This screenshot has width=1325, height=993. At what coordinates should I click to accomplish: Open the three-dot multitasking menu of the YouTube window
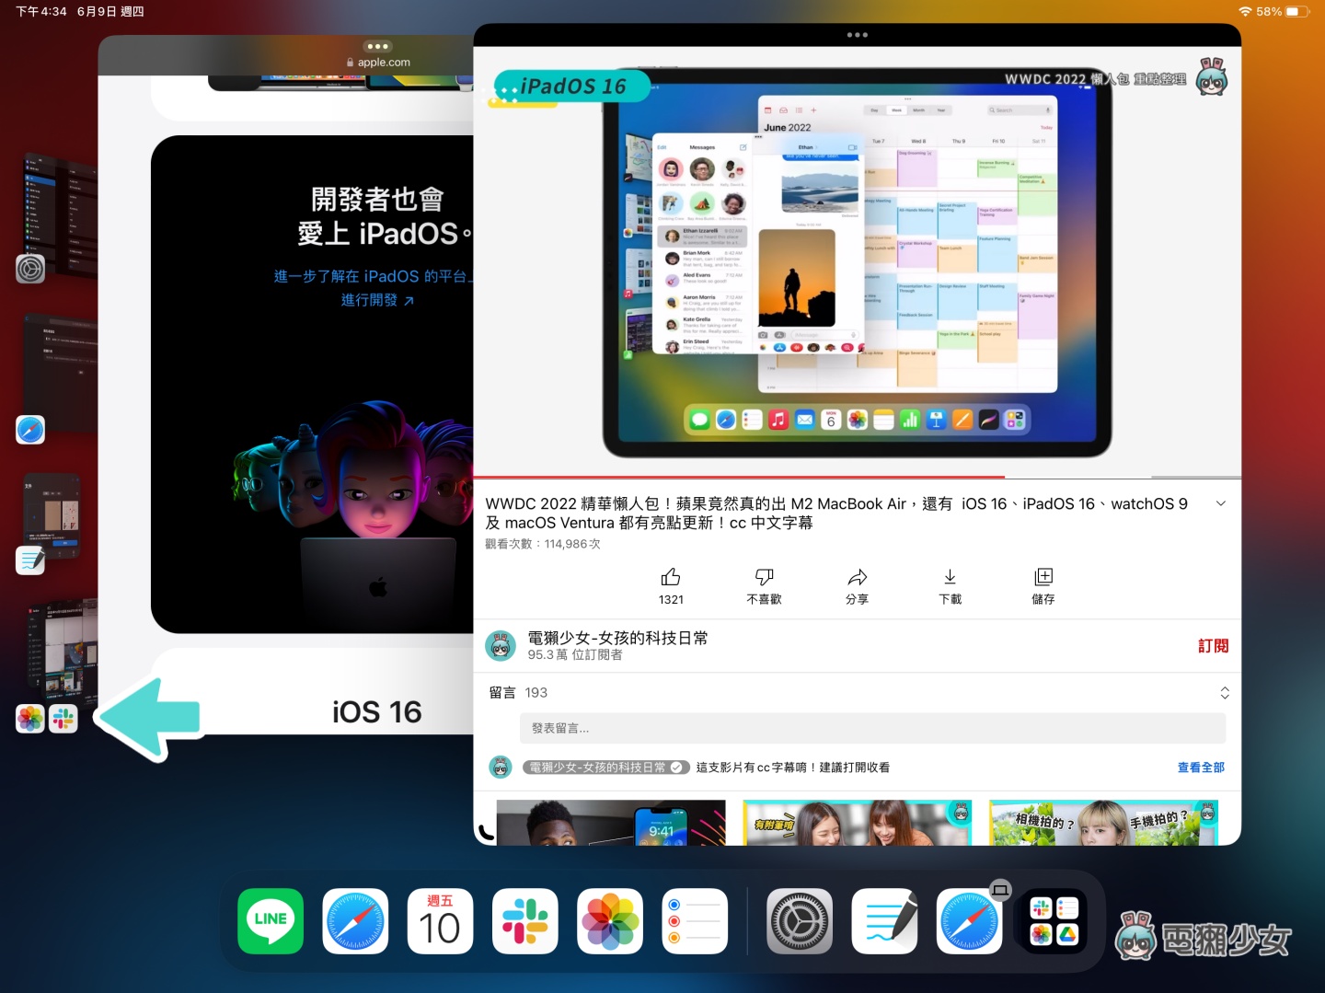[x=857, y=35]
